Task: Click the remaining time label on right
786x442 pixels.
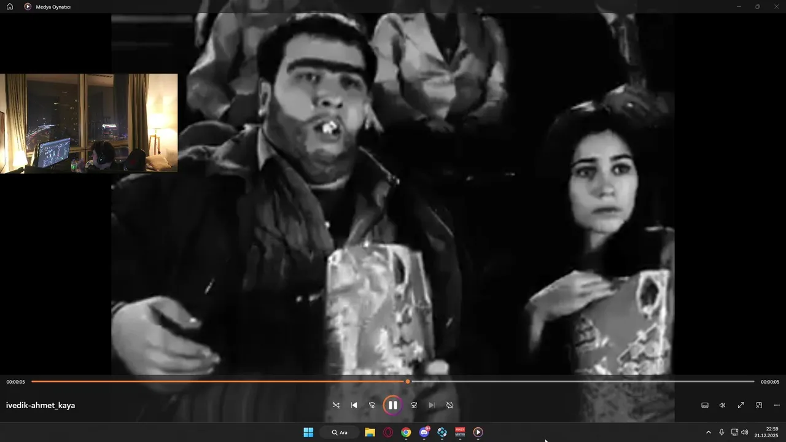Action: [770, 382]
